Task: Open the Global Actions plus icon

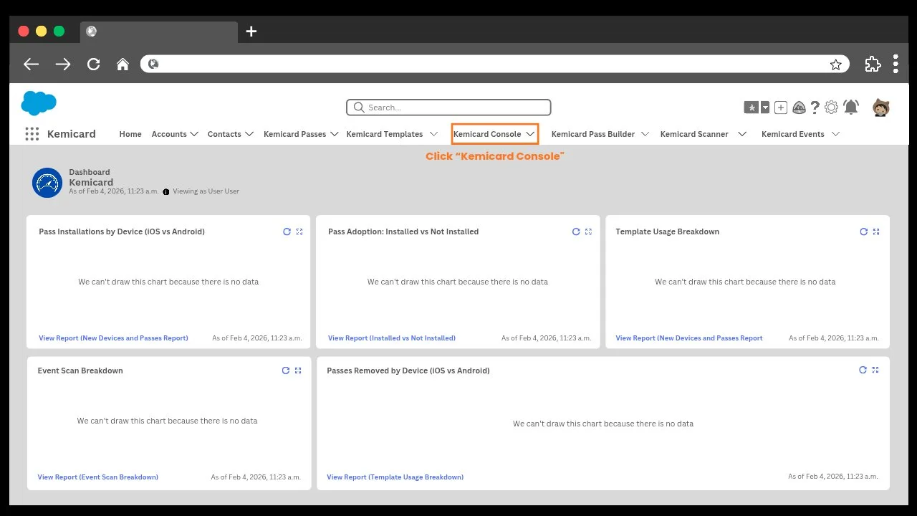Action: (x=781, y=107)
